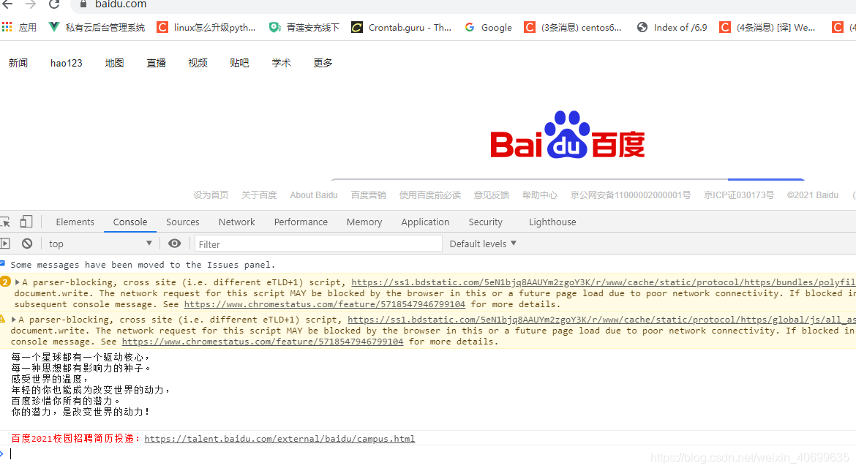Screen dimensions: 856x471
Task: Click the 贴吧 nav link
Action: pyautogui.click(x=239, y=64)
